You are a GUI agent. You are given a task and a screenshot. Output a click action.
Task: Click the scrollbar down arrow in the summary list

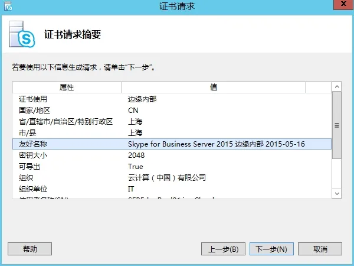(337, 194)
